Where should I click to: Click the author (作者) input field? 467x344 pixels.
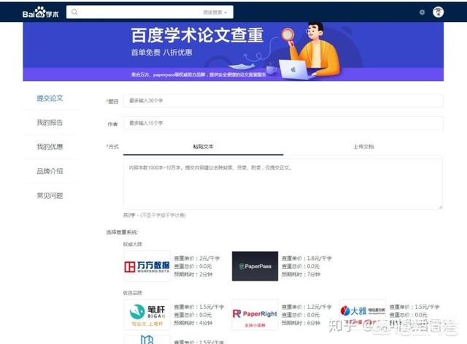pos(283,123)
